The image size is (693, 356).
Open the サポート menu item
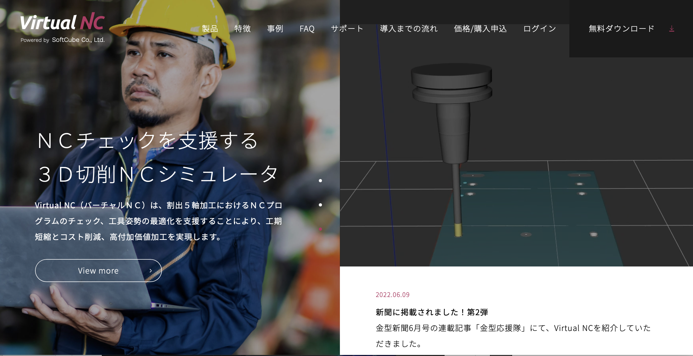(347, 28)
